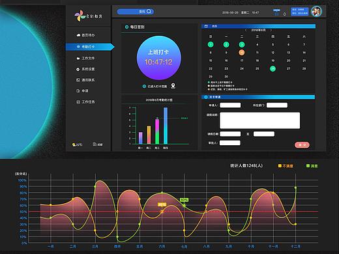Click the date and time text in top bar
This screenshot has height=254, width=339.
pos(241,12)
